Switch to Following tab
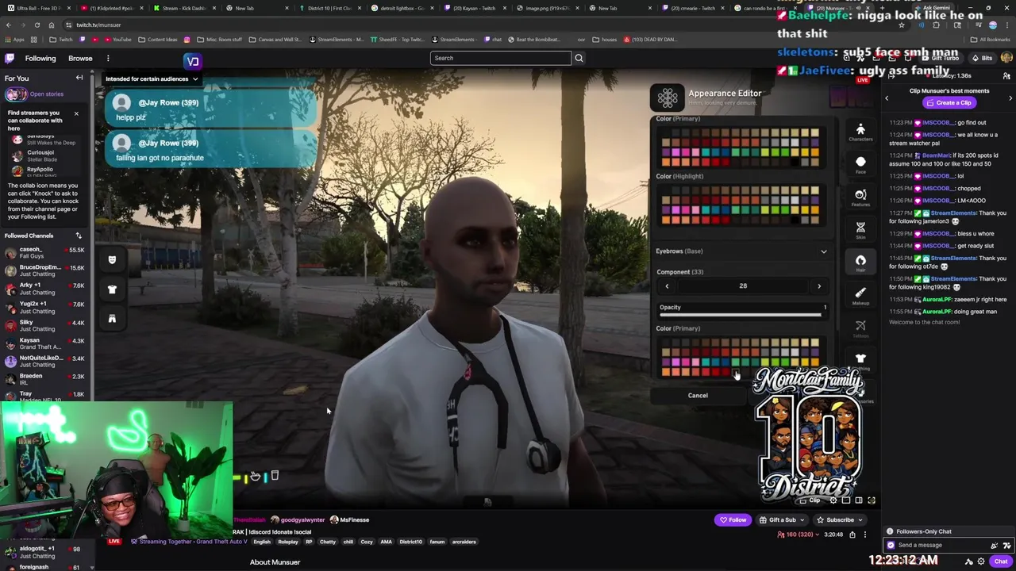This screenshot has height=571, width=1016. 40,58
